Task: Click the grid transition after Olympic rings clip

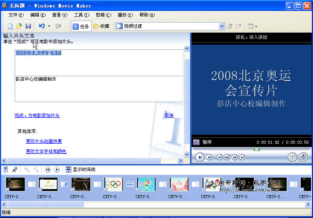Action: 130,184
